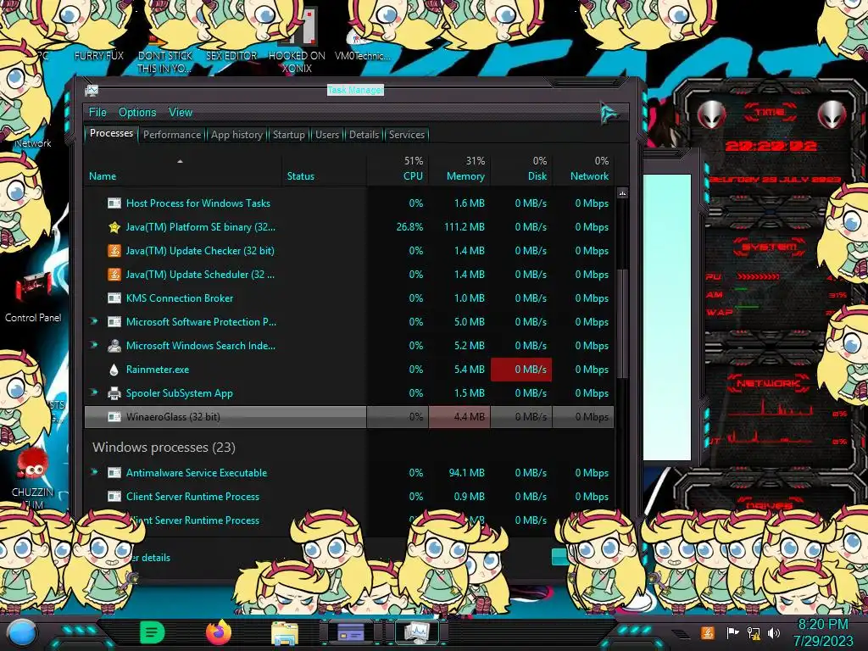Select KMS Connection Broker process name
The height and width of the screenshot is (651, 868).
180,298
